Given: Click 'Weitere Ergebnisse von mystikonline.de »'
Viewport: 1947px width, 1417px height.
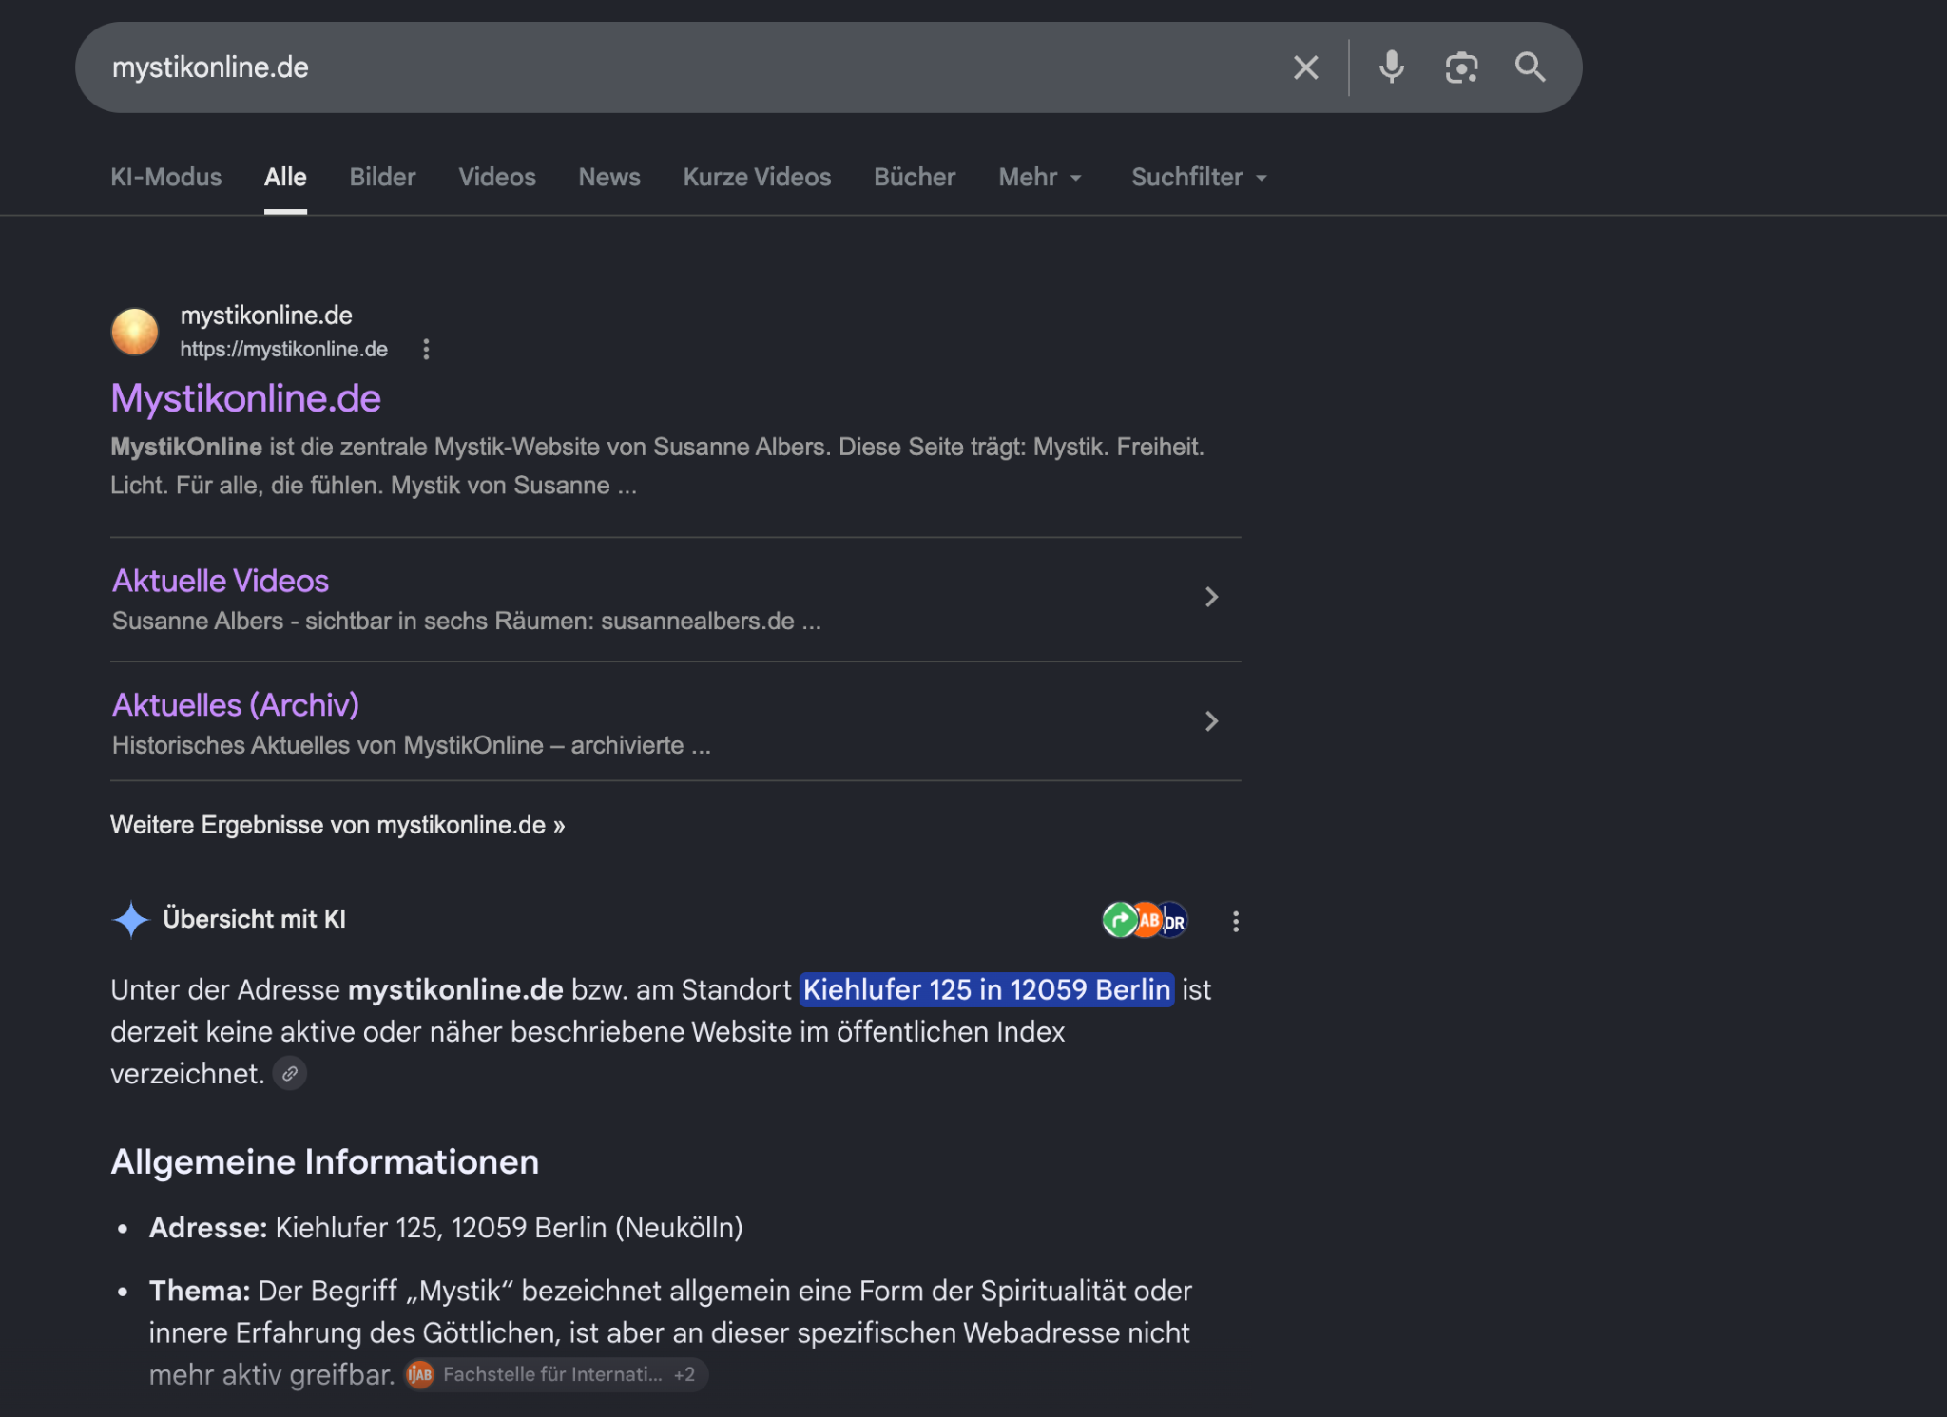Looking at the screenshot, I should 337,825.
